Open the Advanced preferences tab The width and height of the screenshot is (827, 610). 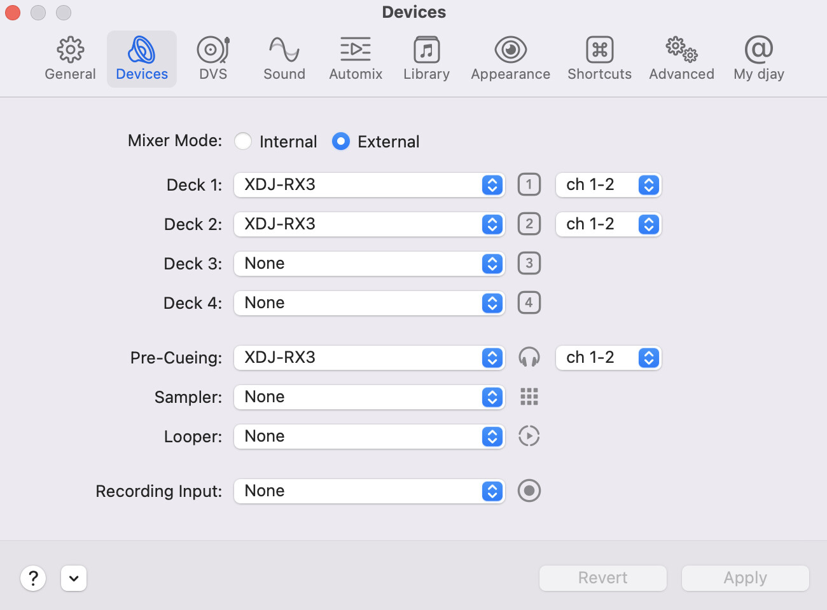[x=681, y=59]
